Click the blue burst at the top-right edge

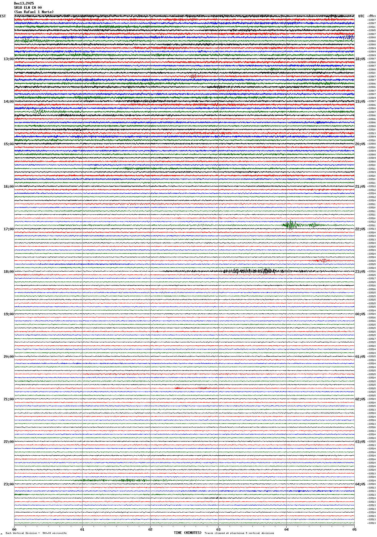[x=349, y=37]
